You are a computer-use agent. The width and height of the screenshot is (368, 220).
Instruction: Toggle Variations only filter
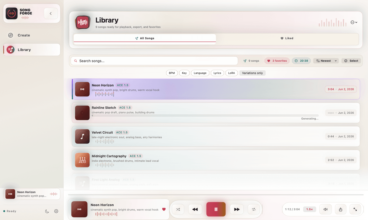tap(252, 73)
